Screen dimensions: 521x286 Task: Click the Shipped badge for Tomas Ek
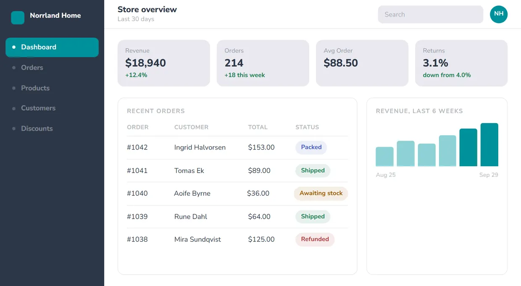313,171
